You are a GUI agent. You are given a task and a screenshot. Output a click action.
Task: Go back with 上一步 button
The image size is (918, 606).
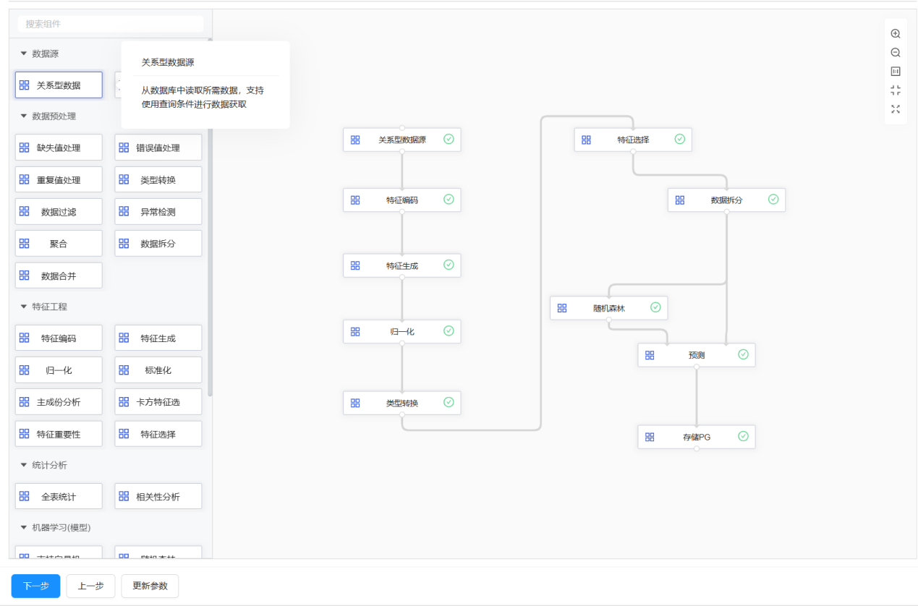coord(90,586)
